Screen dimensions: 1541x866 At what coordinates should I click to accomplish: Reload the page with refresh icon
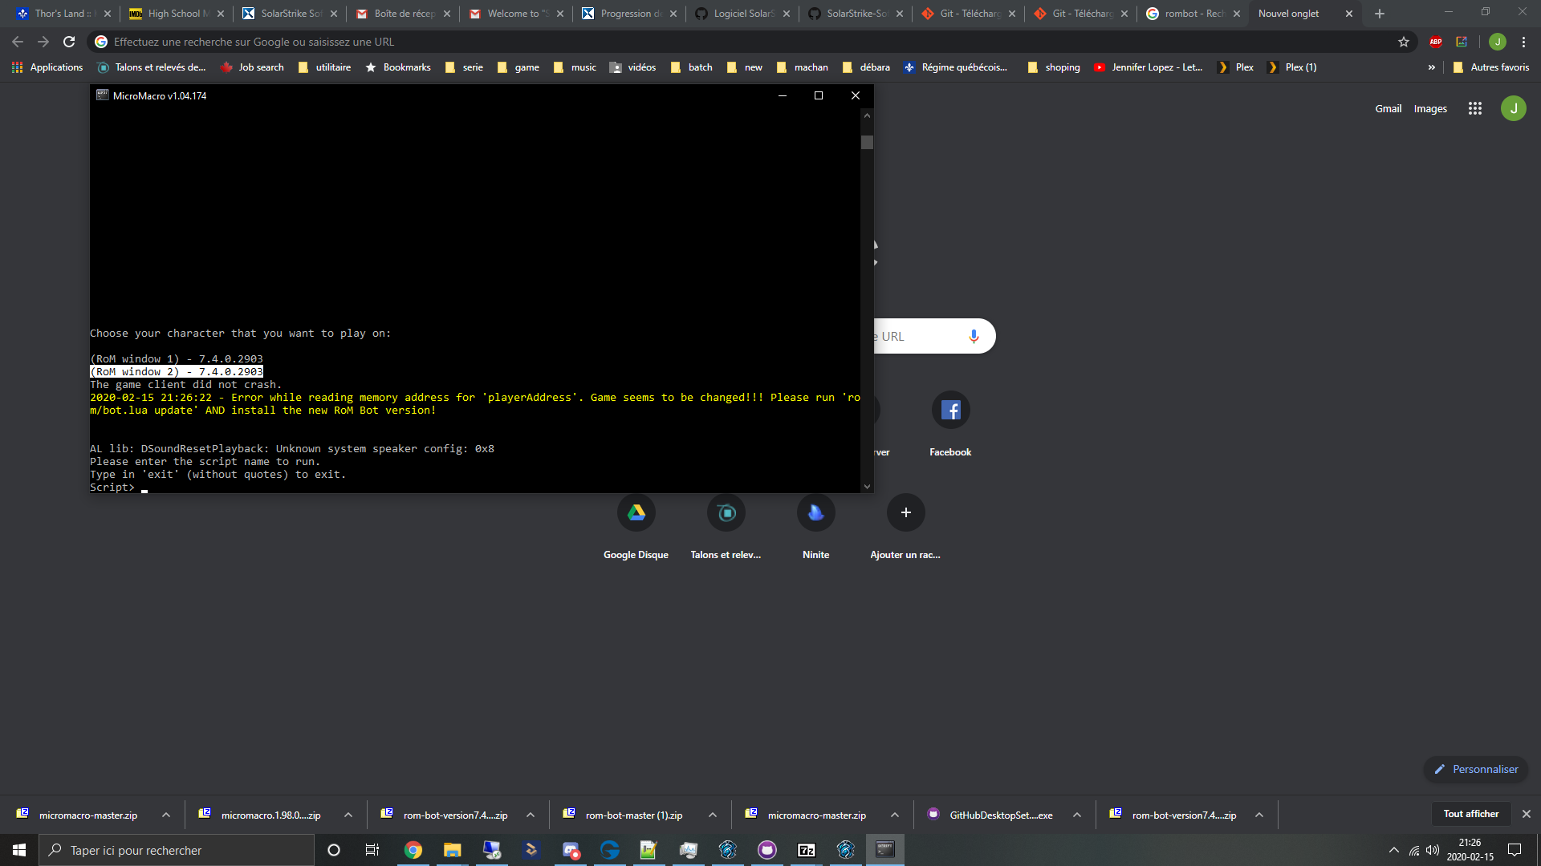pyautogui.click(x=69, y=42)
